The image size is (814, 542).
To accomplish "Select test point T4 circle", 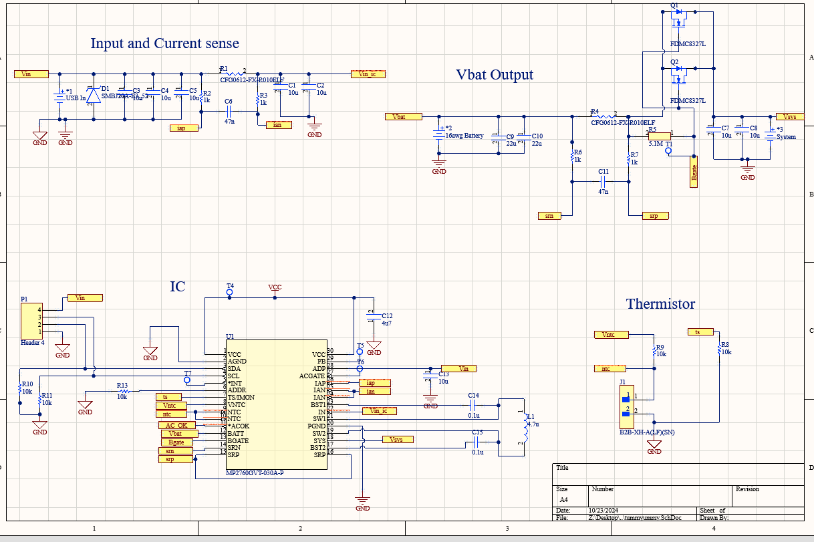I will [230, 292].
